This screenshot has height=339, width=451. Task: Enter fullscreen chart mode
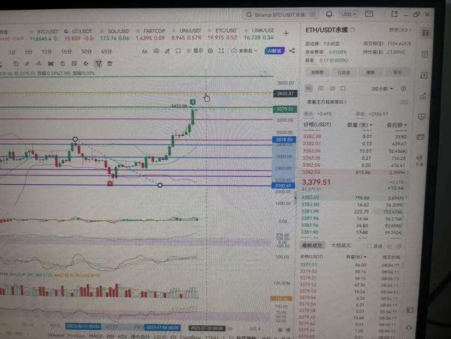(221, 51)
